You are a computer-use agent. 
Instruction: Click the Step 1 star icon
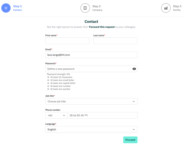(x=6, y=8)
